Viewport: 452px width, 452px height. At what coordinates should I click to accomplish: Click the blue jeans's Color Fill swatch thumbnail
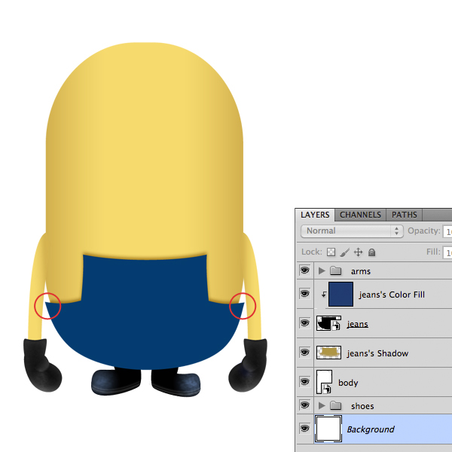[x=341, y=295]
